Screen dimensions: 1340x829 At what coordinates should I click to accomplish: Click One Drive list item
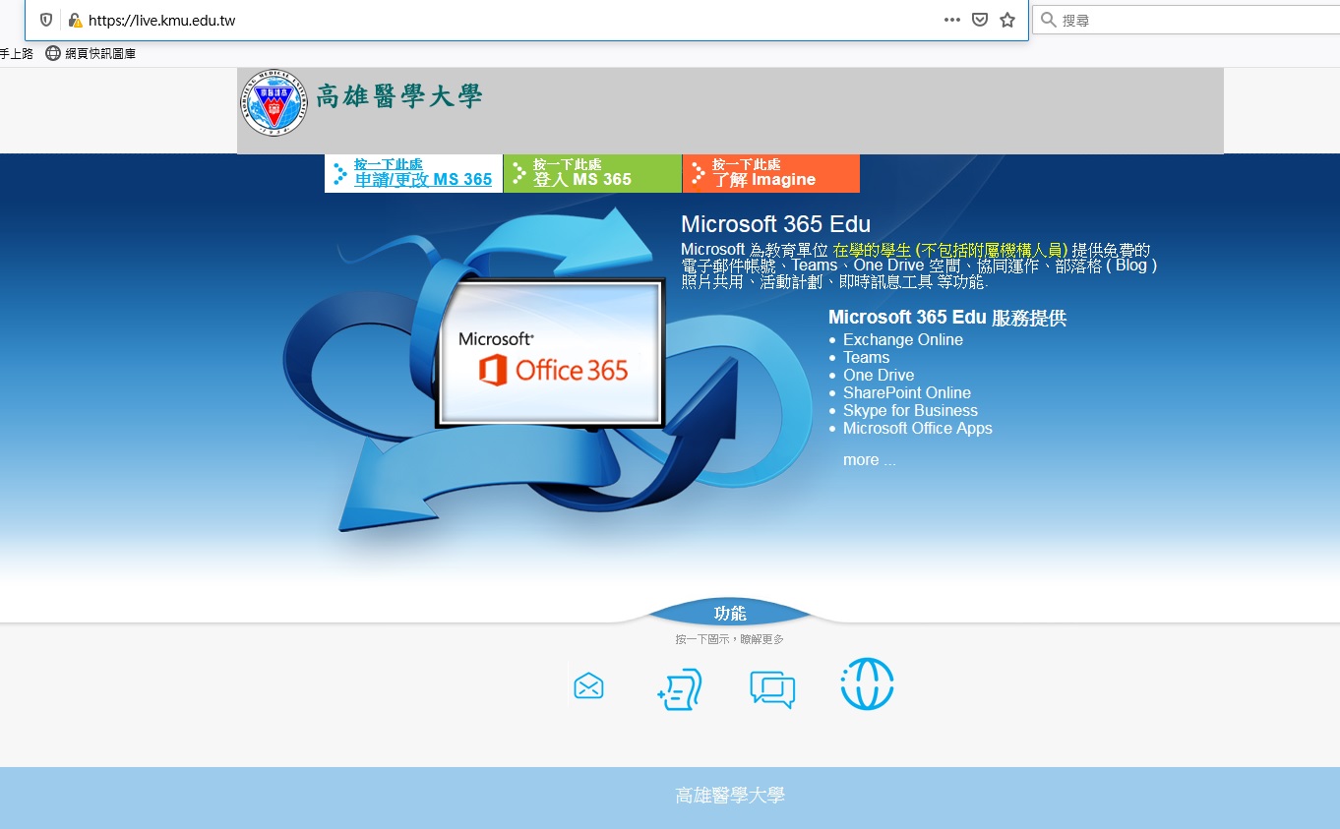pyautogui.click(x=879, y=376)
